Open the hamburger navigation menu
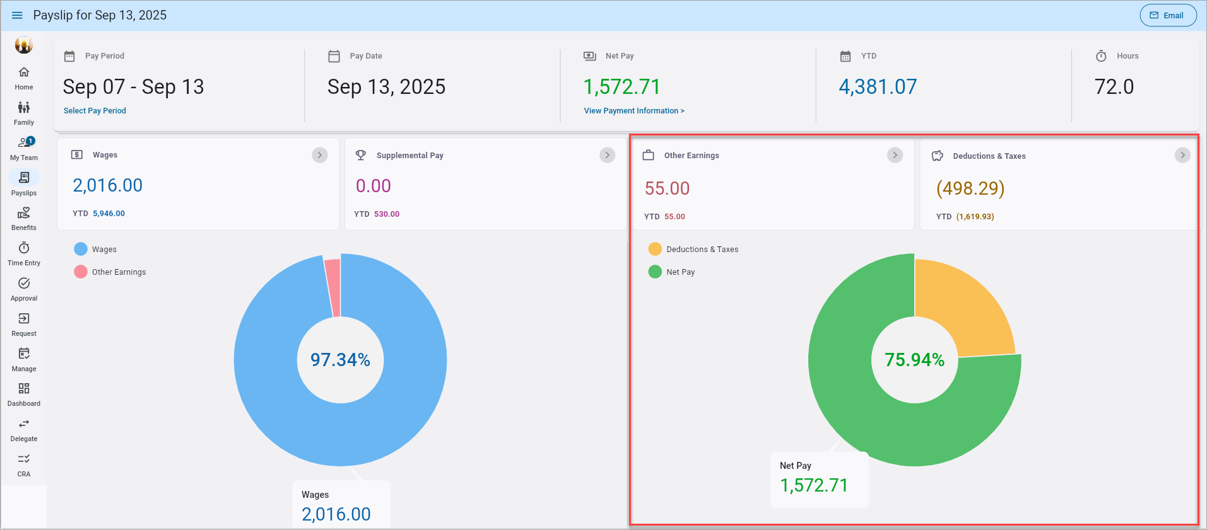Viewport: 1207px width, 530px height. click(x=17, y=15)
